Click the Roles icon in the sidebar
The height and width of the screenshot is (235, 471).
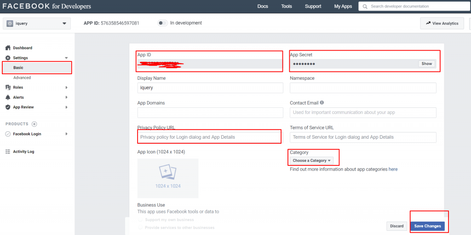[8, 87]
